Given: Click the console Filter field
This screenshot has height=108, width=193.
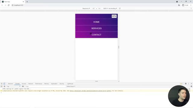Looking at the screenshot, I should coord(45,86).
